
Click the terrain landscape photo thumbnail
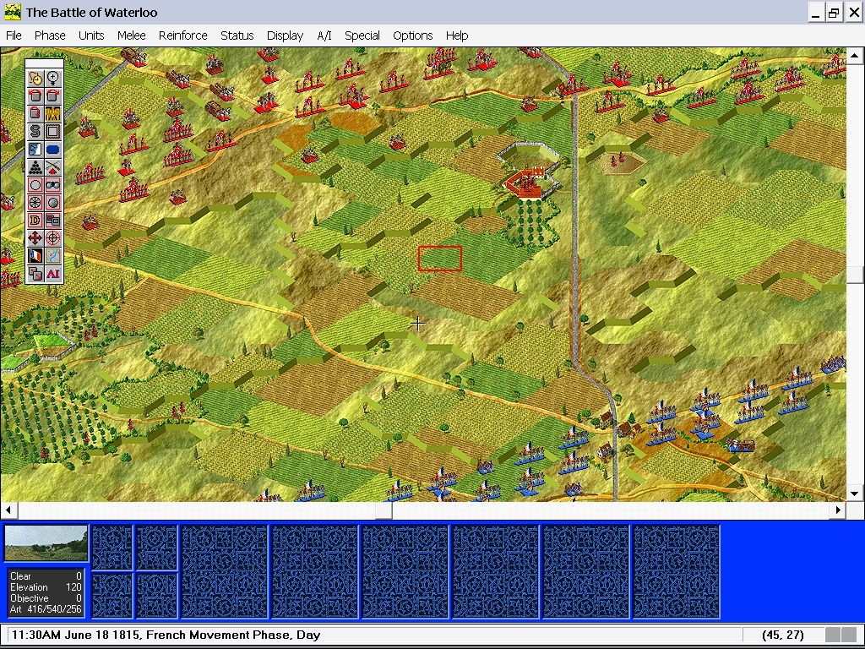point(46,543)
